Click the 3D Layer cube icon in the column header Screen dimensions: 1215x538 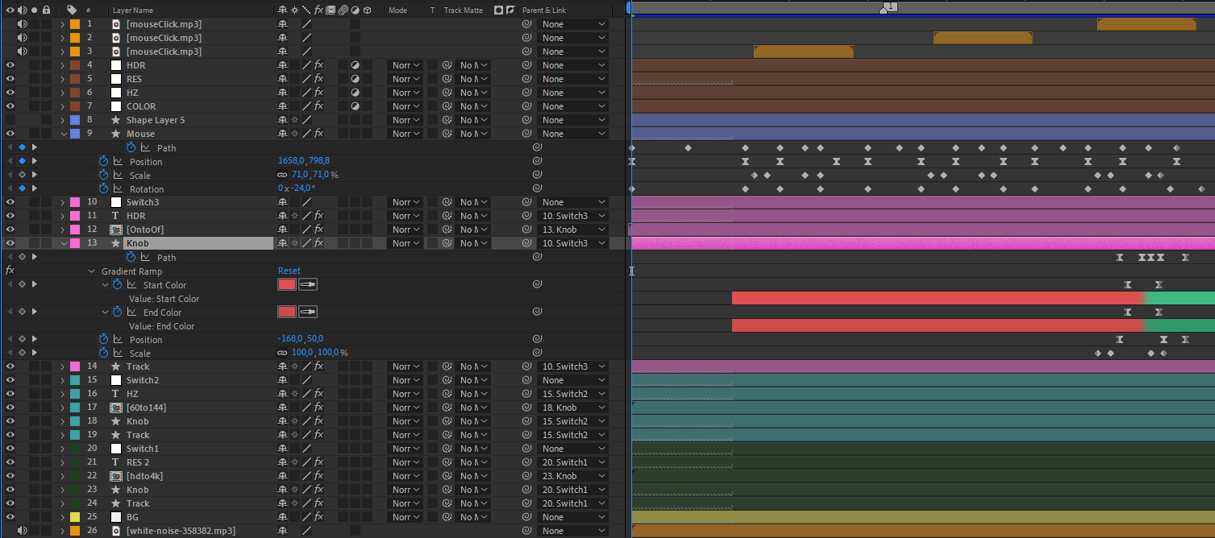(x=367, y=10)
